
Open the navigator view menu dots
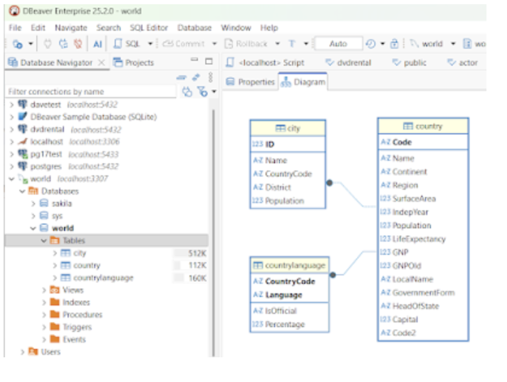click(211, 77)
